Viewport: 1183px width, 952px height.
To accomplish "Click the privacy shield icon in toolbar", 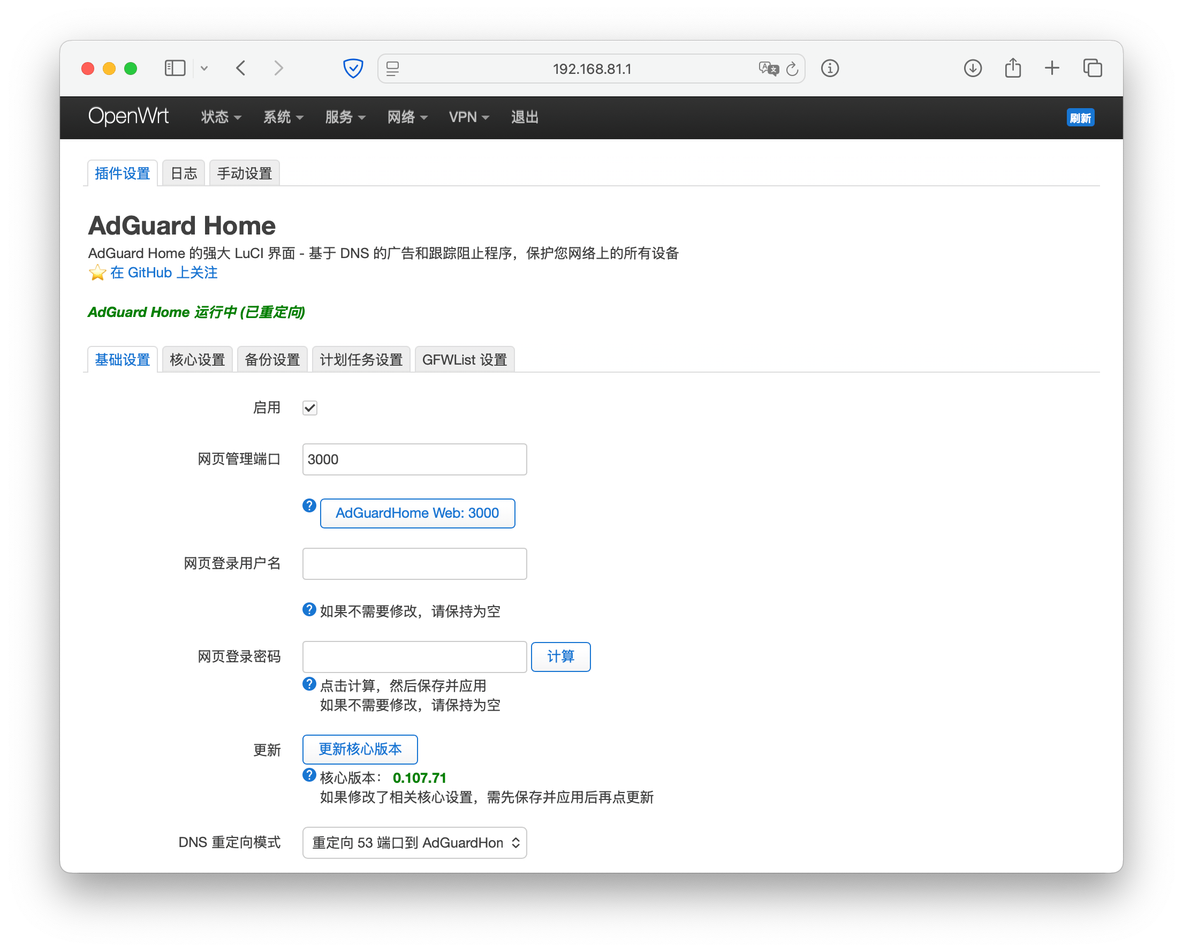I will coord(353,69).
